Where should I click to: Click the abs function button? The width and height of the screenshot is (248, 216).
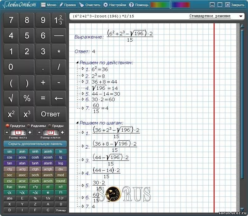[10, 198]
